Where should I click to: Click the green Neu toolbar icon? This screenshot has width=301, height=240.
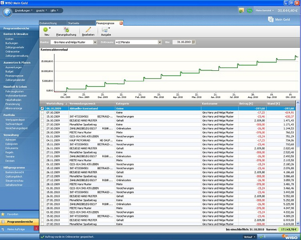click(46, 30)
